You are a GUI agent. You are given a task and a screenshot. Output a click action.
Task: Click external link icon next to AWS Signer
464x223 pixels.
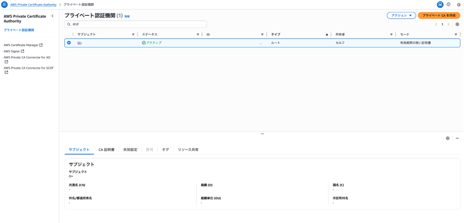coord(23,51)
